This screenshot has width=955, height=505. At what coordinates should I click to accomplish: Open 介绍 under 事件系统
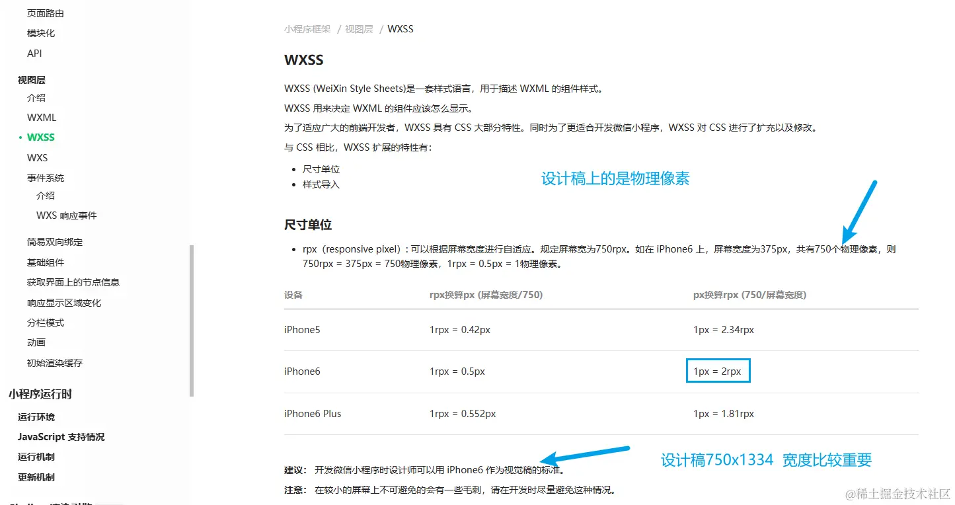46,196
